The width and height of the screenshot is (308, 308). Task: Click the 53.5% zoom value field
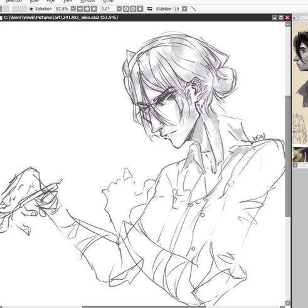click(63, 9)
